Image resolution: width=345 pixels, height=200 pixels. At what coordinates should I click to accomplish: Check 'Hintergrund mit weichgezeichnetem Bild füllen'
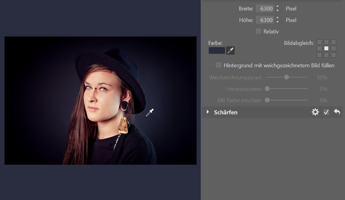tap(219, 65)
